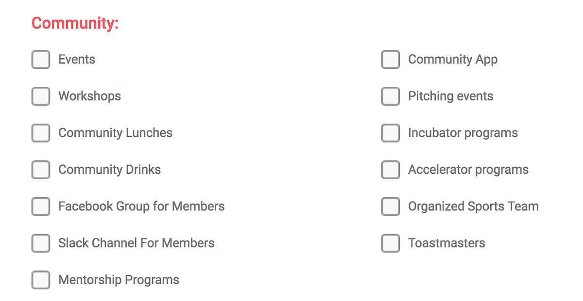Tick the Toastmasters checkbox
Image resolution: width=583 pixels, height=301 pixels.
click(x=391, y=243)
